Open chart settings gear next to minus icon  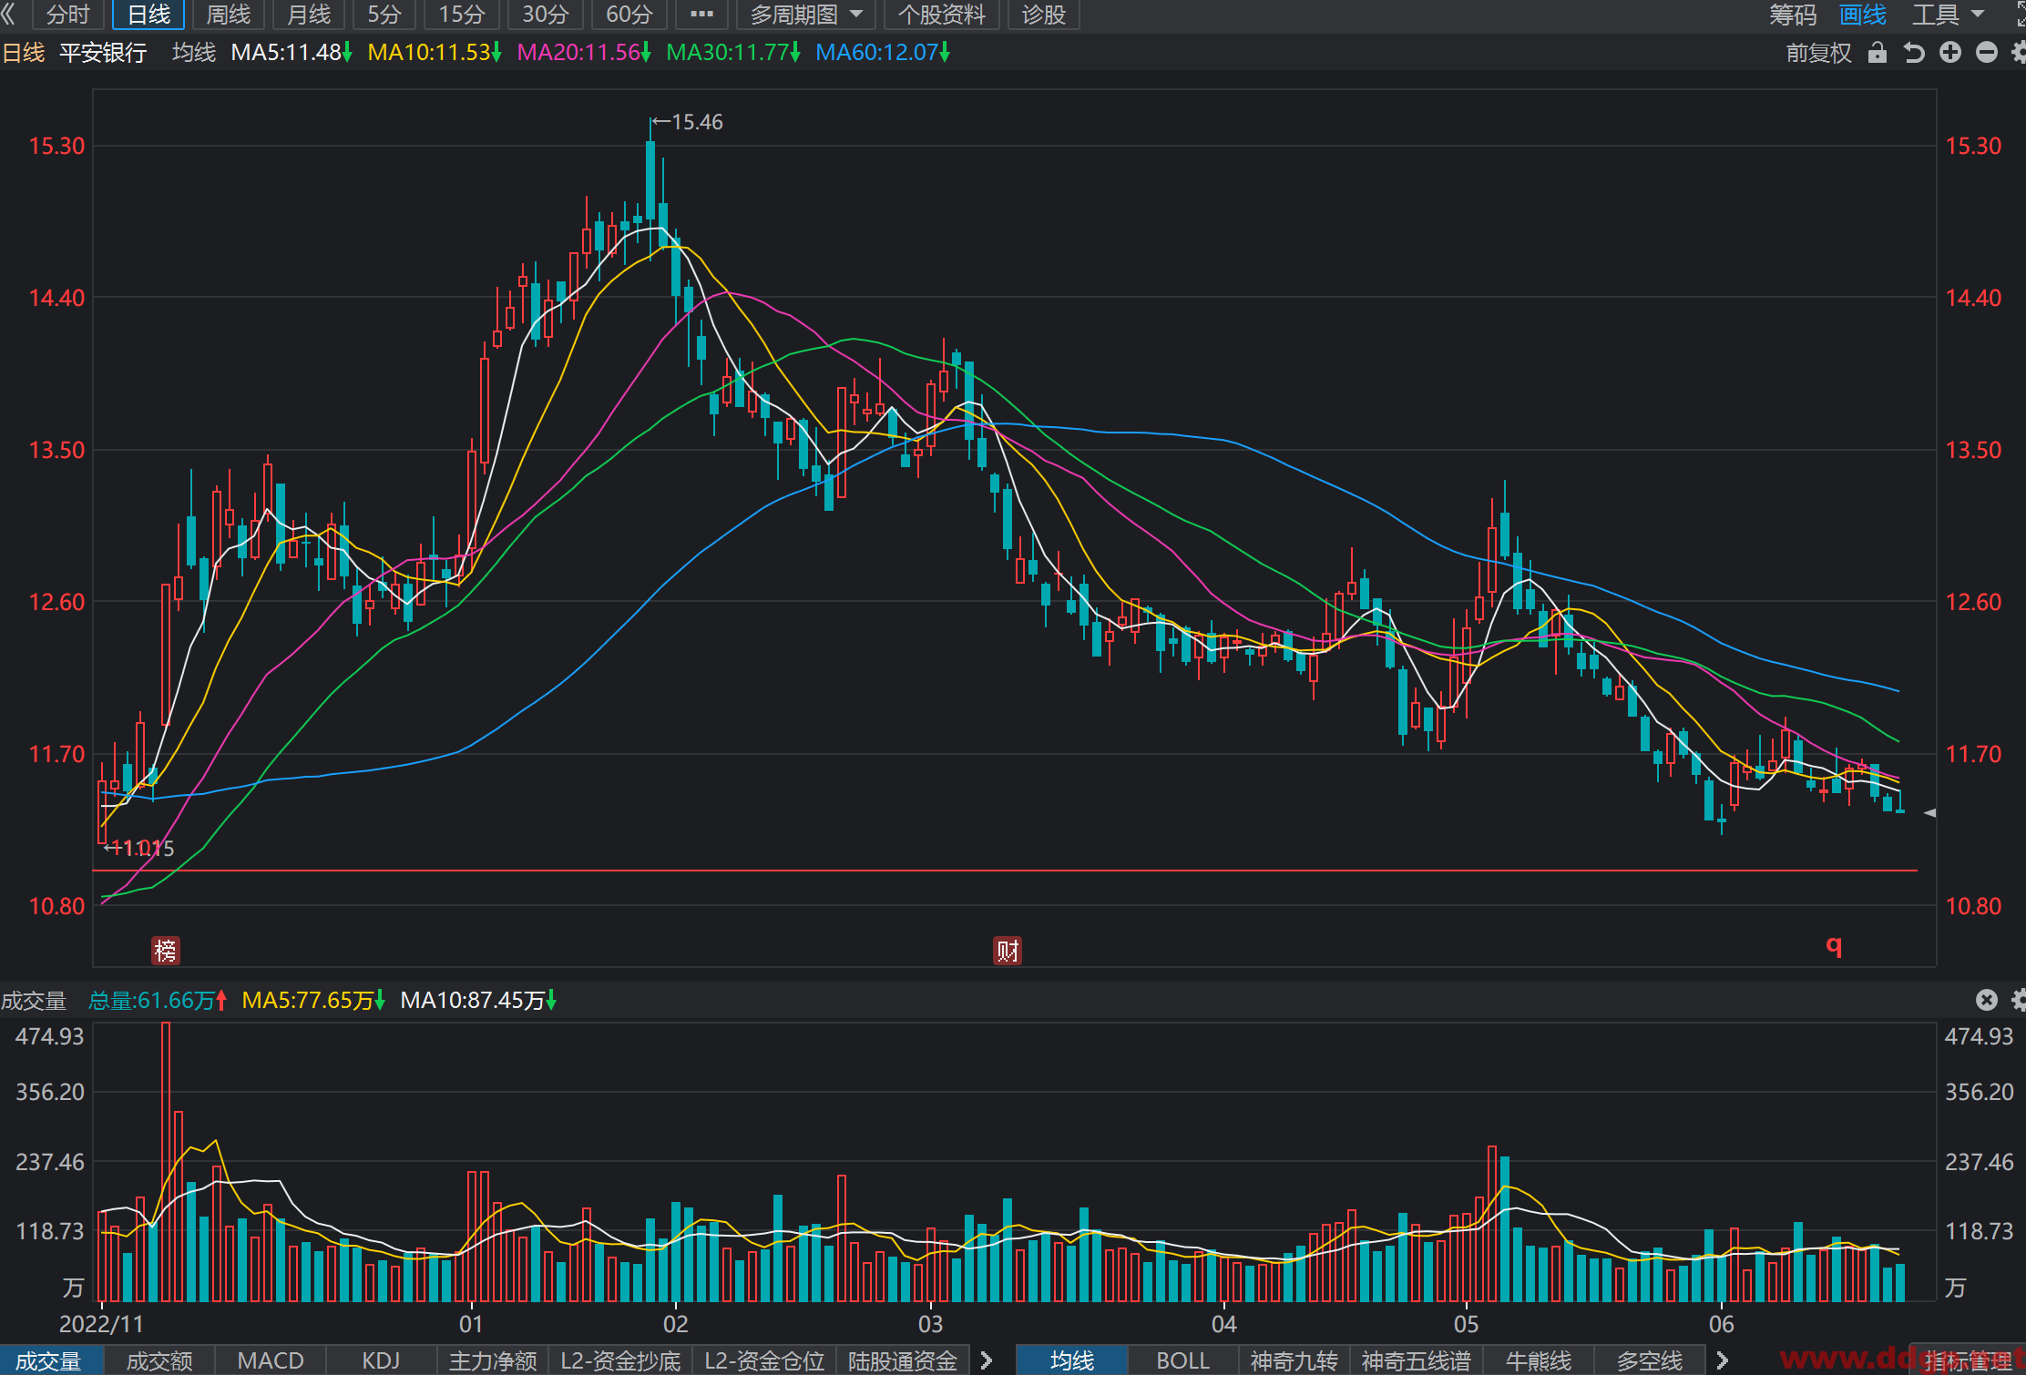coord(2018,52)
